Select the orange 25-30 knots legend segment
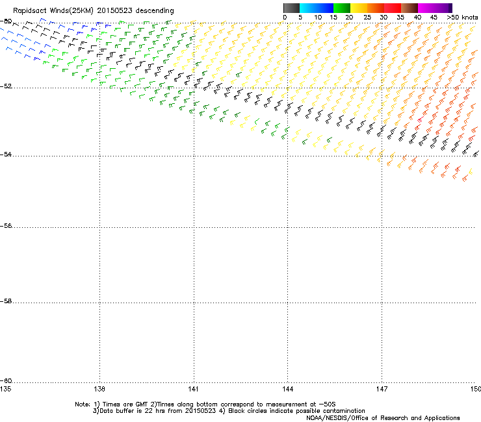This screenshot has height=422, width=481. point(376,8)
